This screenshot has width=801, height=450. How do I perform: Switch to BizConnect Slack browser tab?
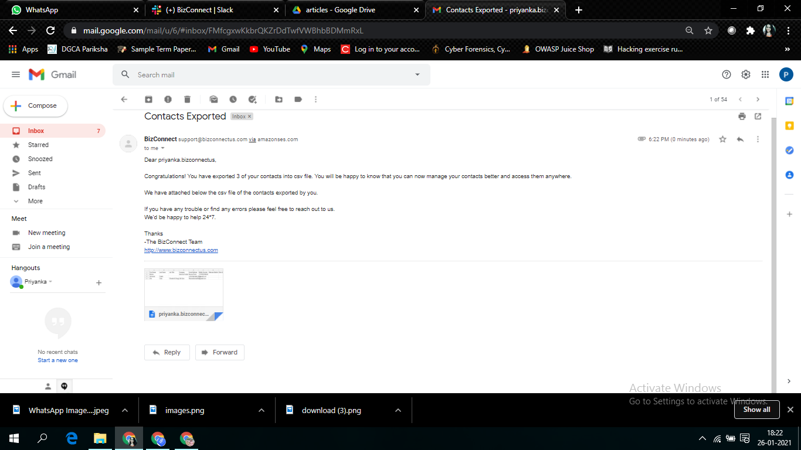tap(215, 10)
